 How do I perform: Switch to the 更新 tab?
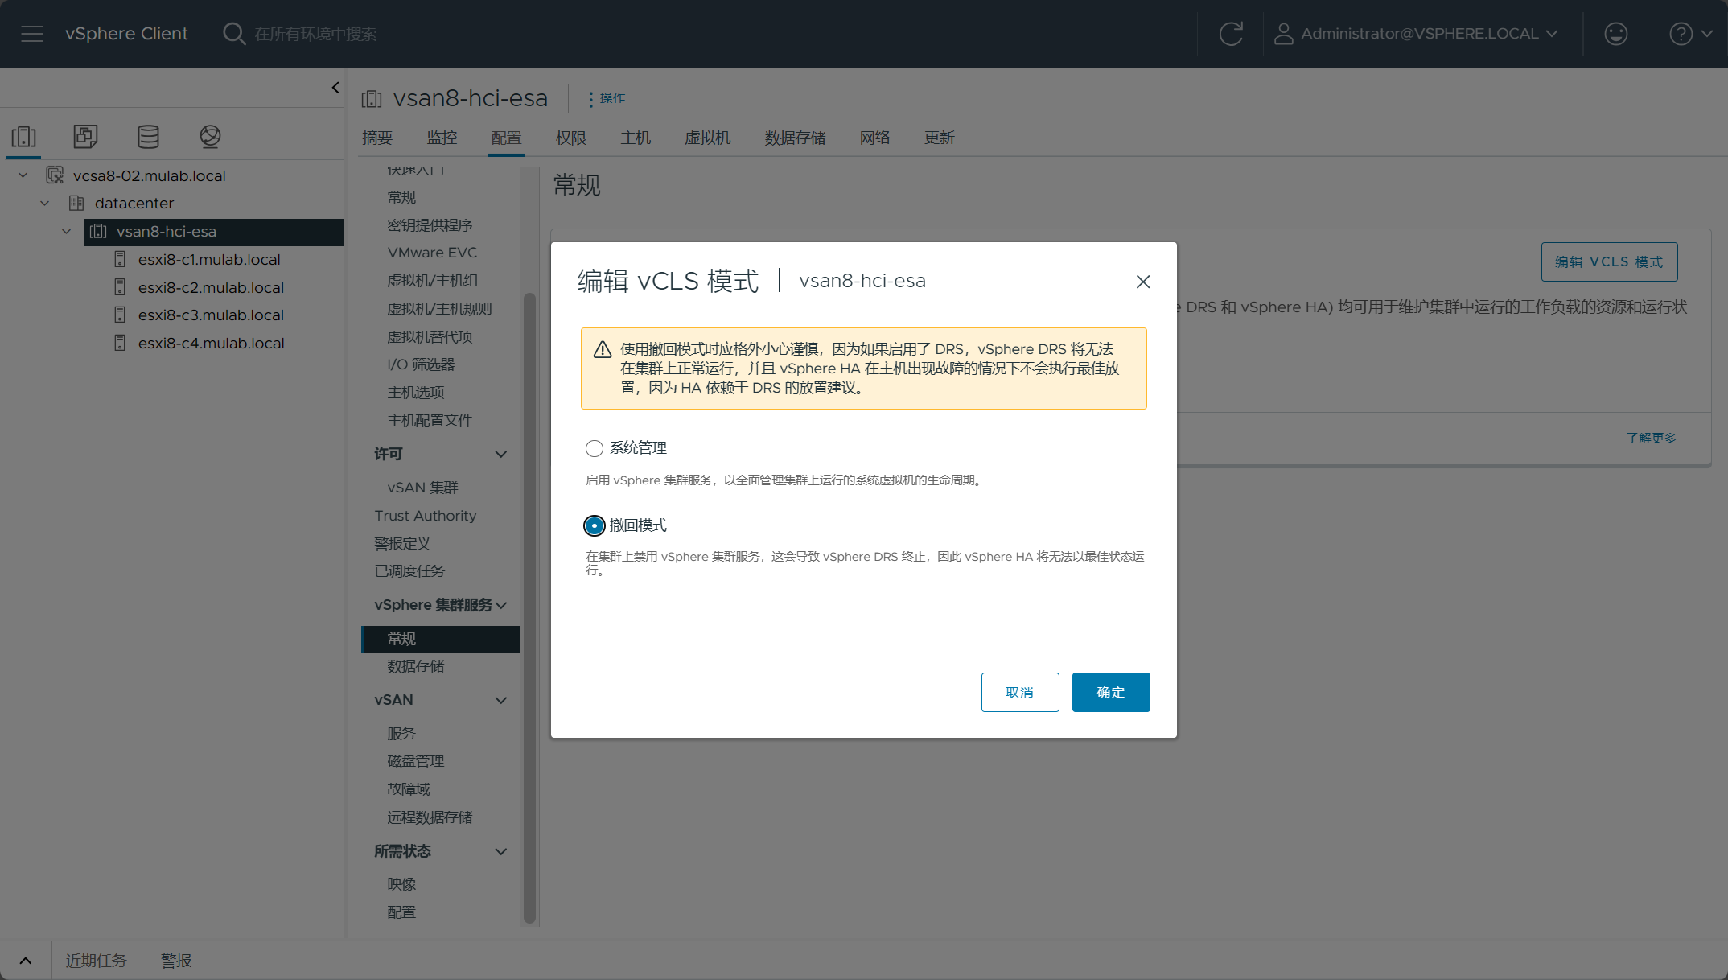click(940, 138)
